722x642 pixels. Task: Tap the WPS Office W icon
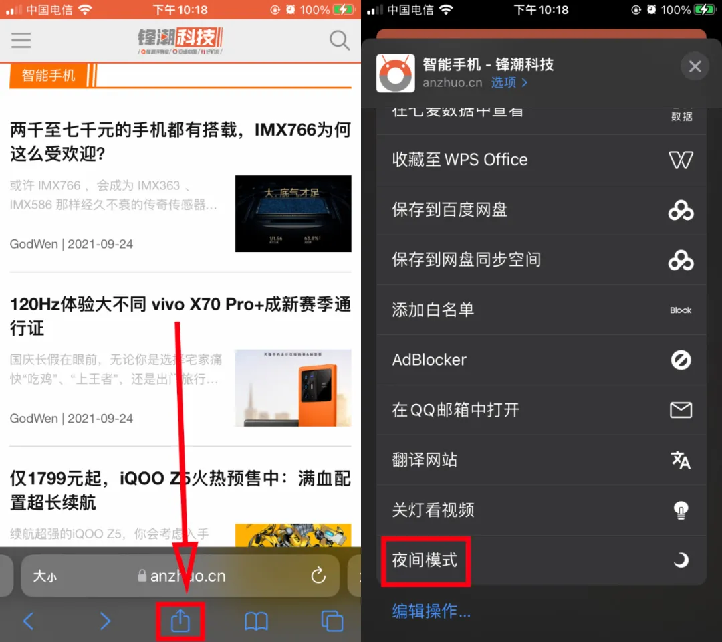coord(681,160)
